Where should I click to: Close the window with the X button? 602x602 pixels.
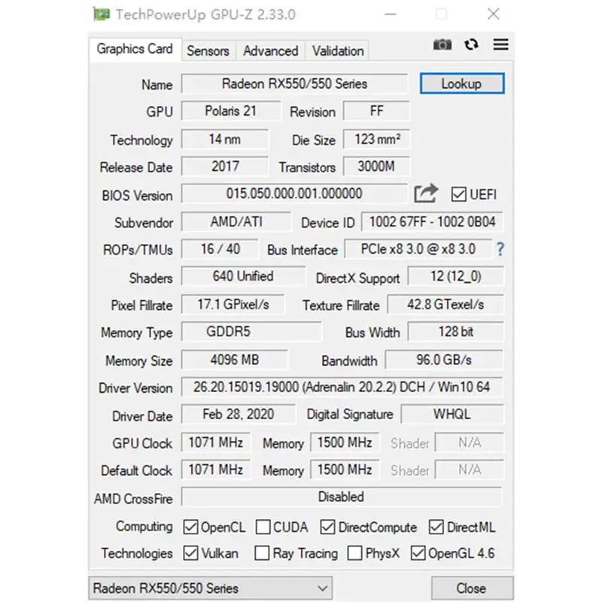coord(494,14)
